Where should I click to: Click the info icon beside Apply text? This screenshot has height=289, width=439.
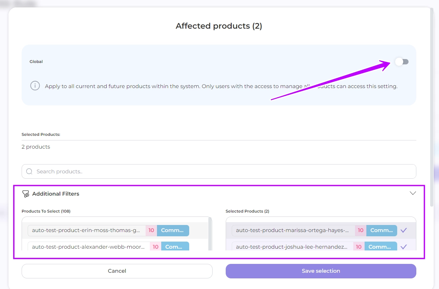(x=35, y=86)
